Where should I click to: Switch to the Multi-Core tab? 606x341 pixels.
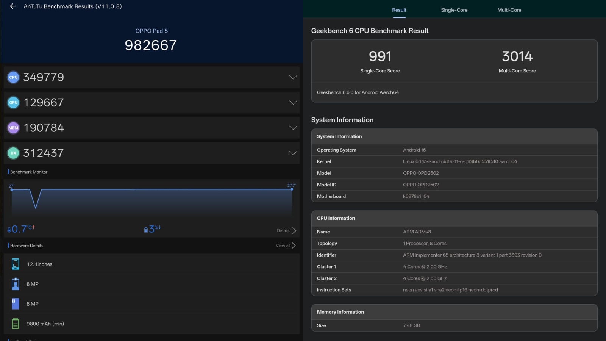coord(509,10)
